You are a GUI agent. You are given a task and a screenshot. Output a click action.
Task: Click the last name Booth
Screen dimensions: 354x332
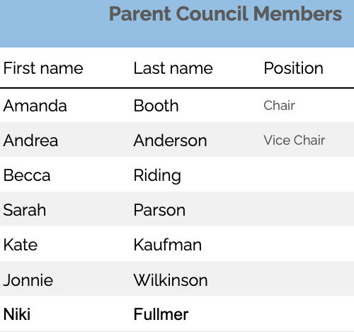156,106
